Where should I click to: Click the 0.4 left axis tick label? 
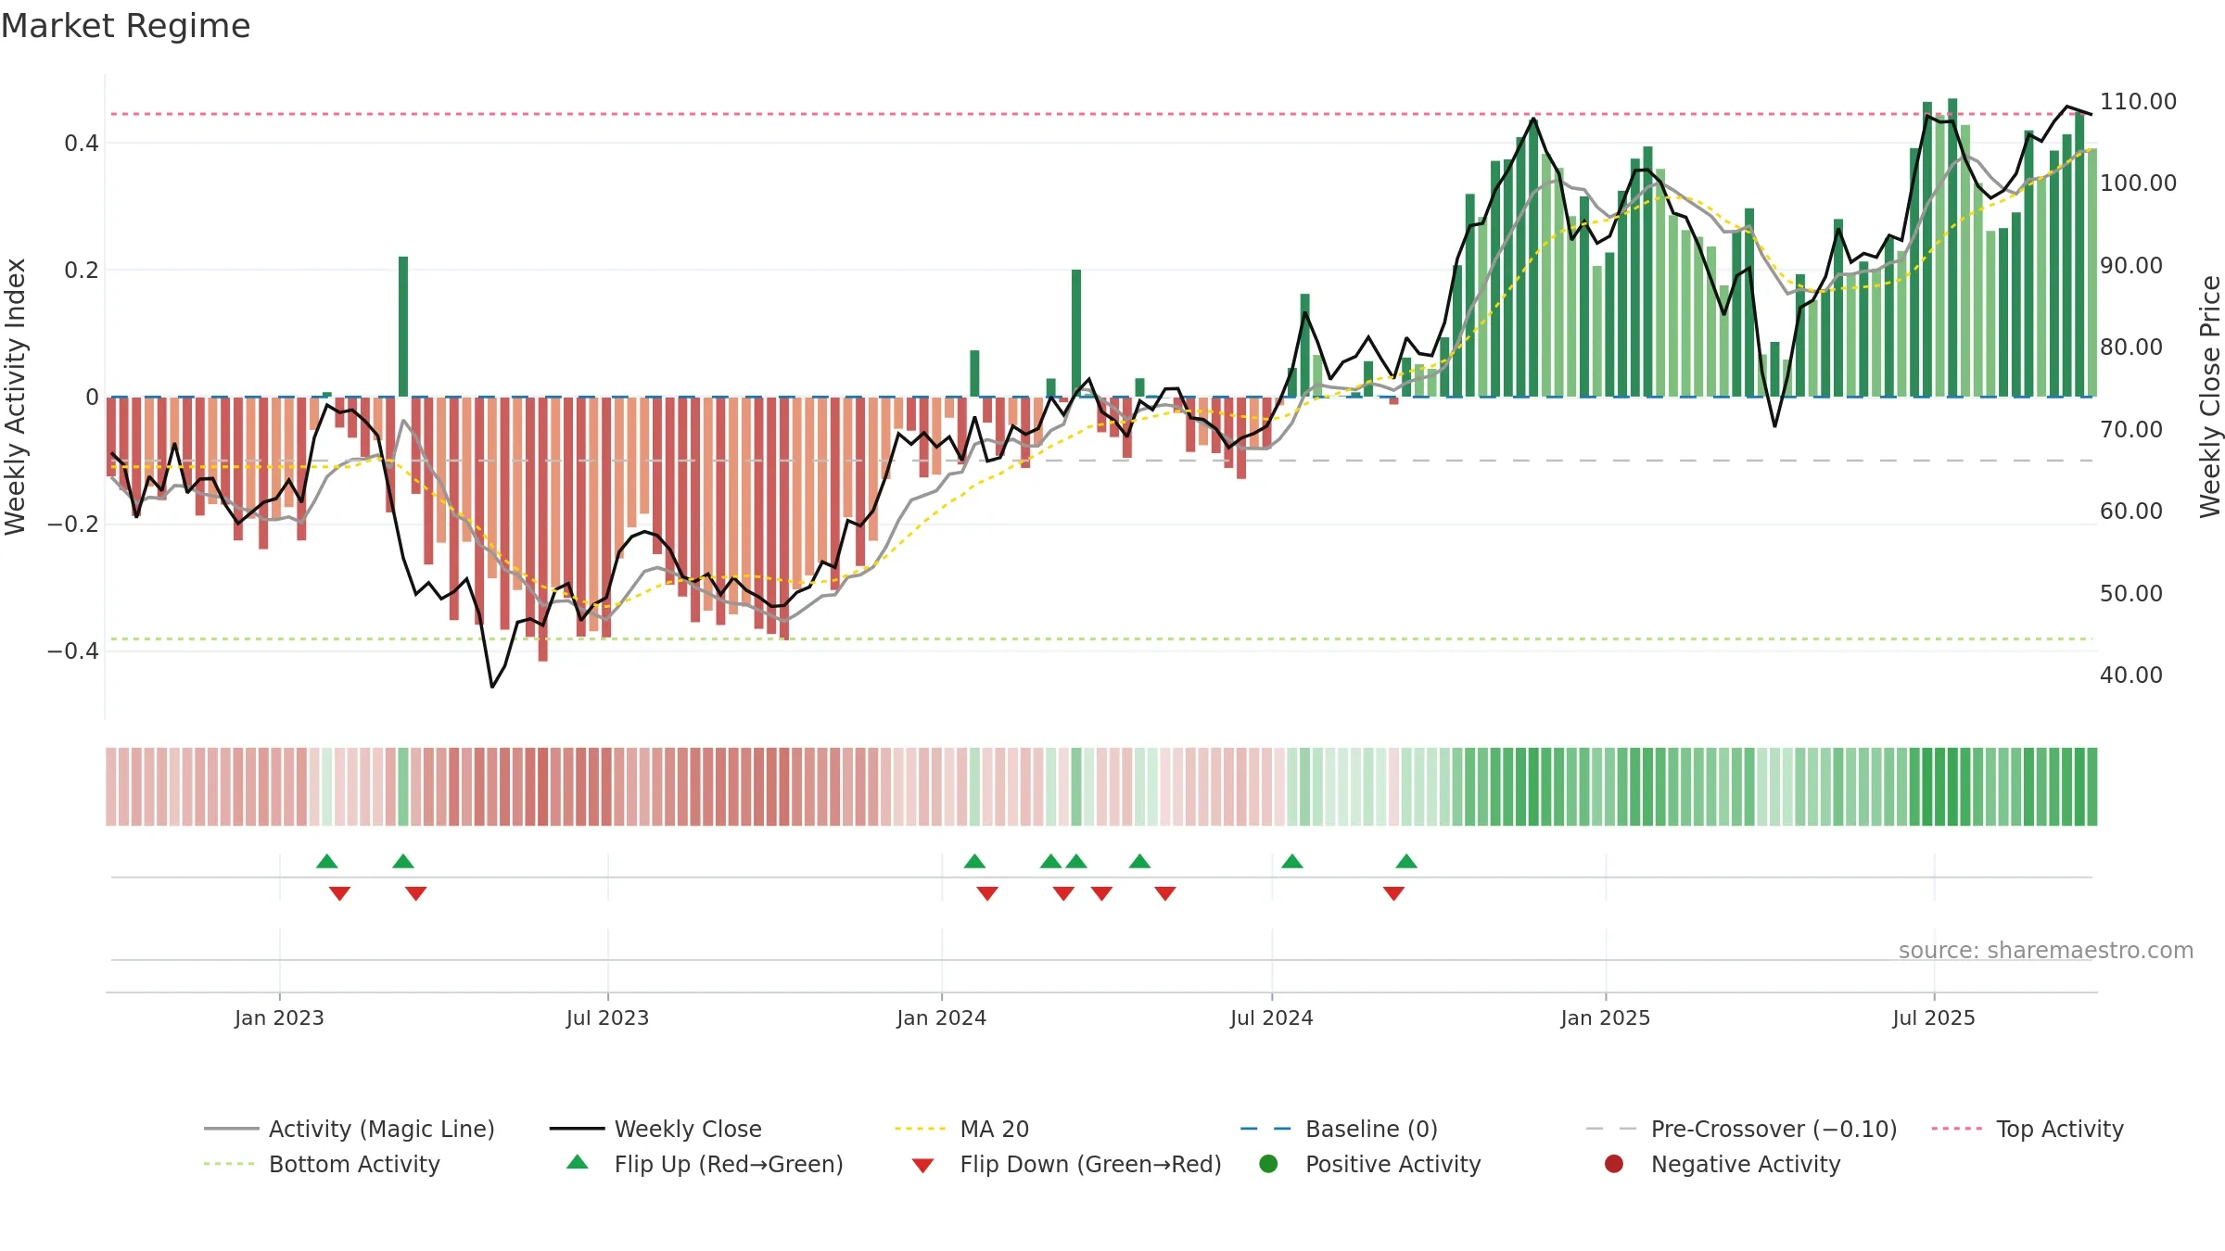pos(82,144)
